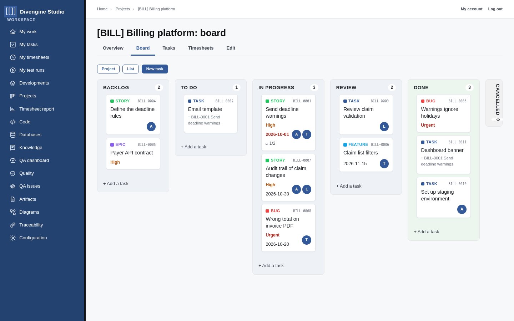Switch to the Overview tab
514x321 pixels.
point(113,48)
